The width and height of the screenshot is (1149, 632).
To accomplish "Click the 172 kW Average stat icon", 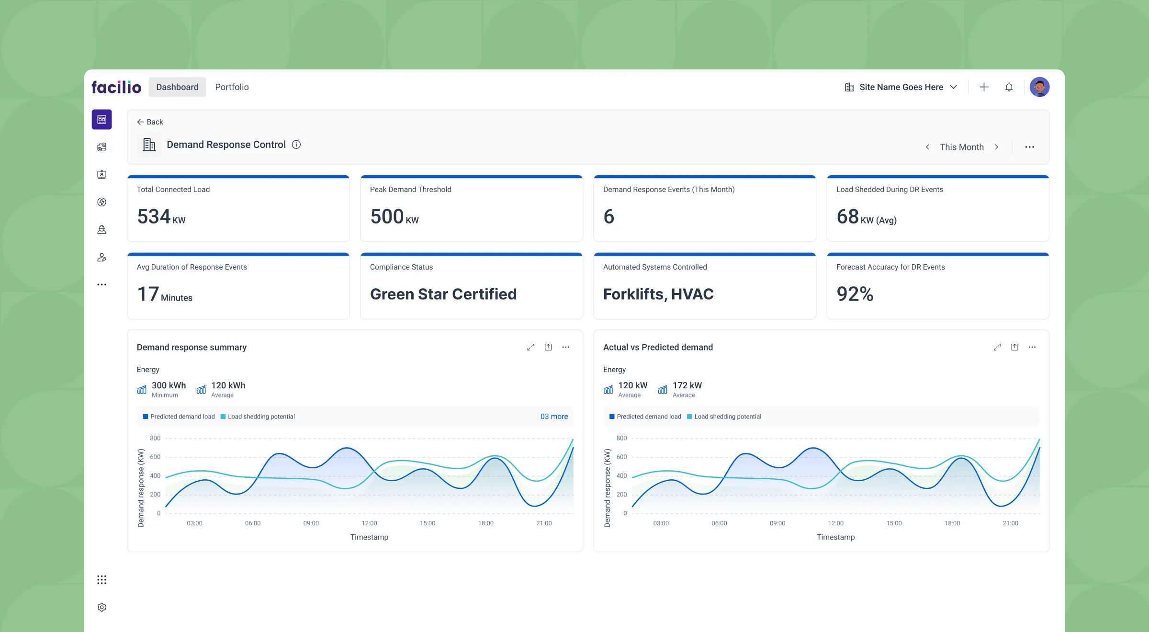I will coord(663,389).
